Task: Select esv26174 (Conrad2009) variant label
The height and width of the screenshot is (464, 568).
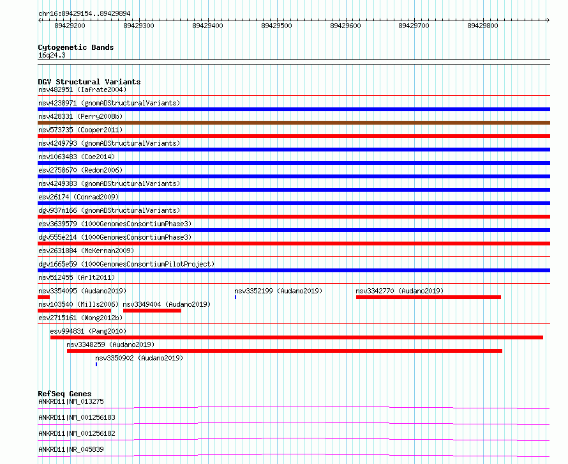Action: point(78,197)
